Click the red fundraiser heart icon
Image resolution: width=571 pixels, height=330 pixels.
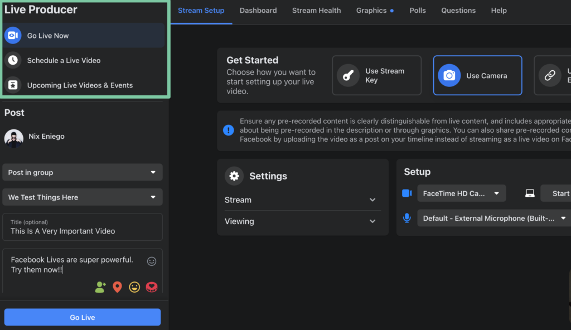(x=152, y=287)
